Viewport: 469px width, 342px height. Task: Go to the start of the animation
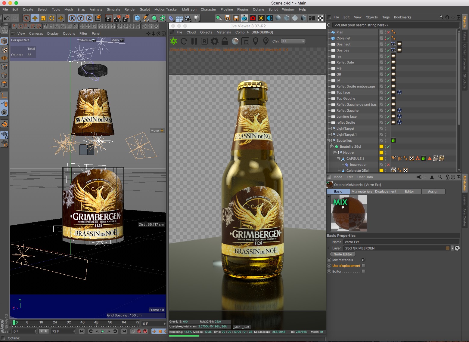pyautogui.click(x=82, y=331)
